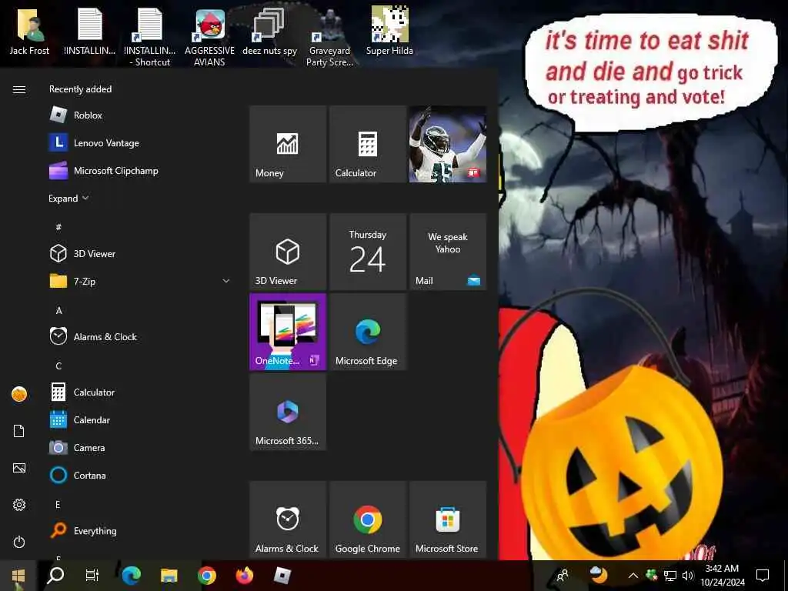788x591 pixels.
Task: Click the Alarms & Clock tile
Action: coord(288,519)
